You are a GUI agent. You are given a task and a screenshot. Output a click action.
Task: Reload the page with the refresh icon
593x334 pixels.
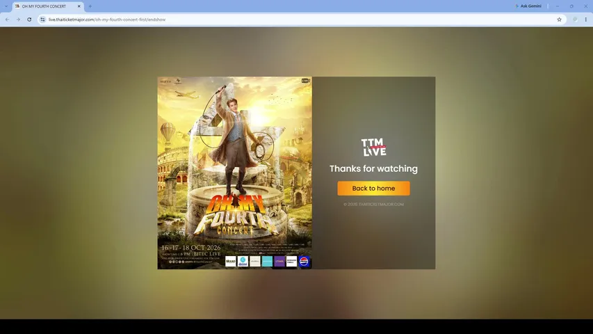point(29,19)
